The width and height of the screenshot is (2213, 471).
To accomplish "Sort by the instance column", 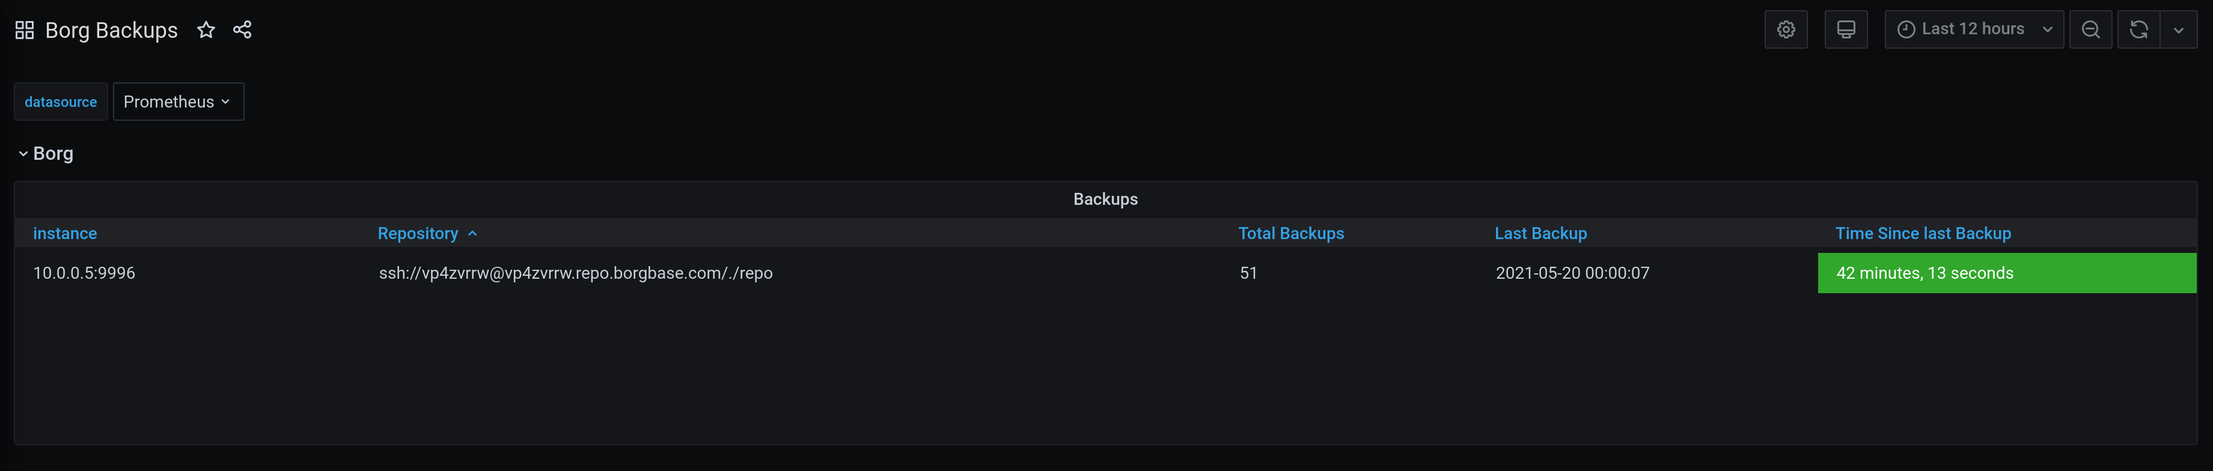I will [64, 233].
